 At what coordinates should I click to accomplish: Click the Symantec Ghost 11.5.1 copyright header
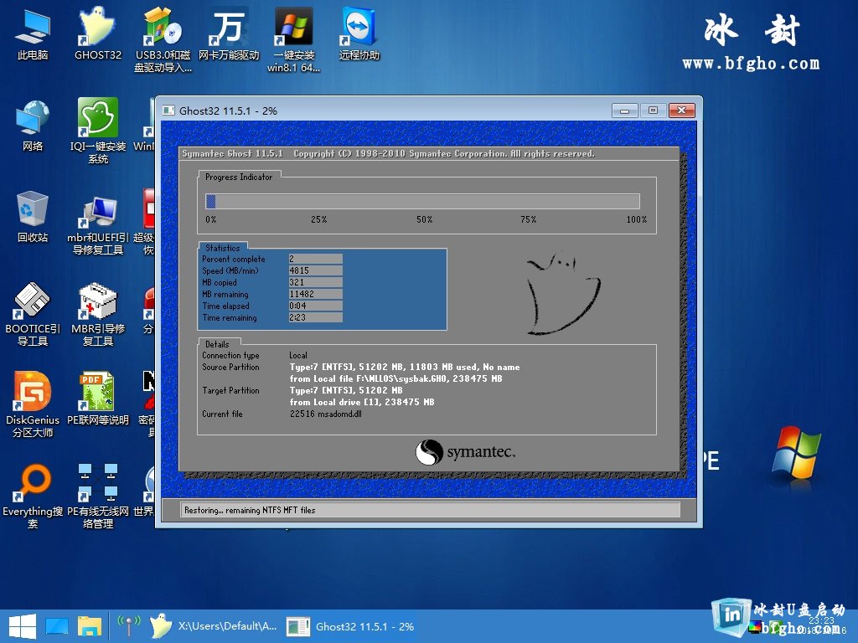pos(388,154)
